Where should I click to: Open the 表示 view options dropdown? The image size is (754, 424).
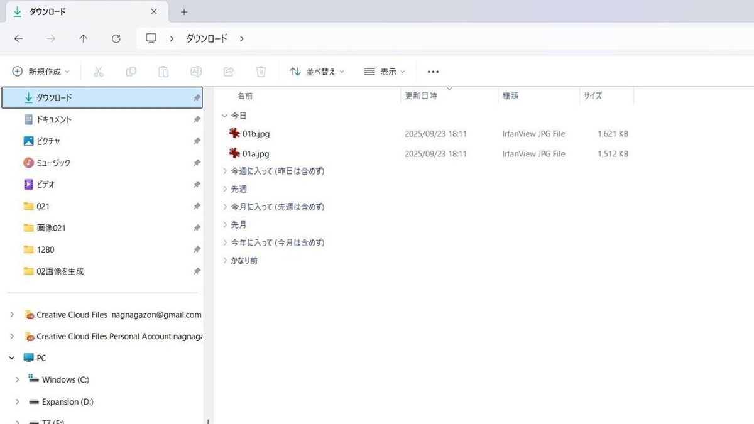384,71
